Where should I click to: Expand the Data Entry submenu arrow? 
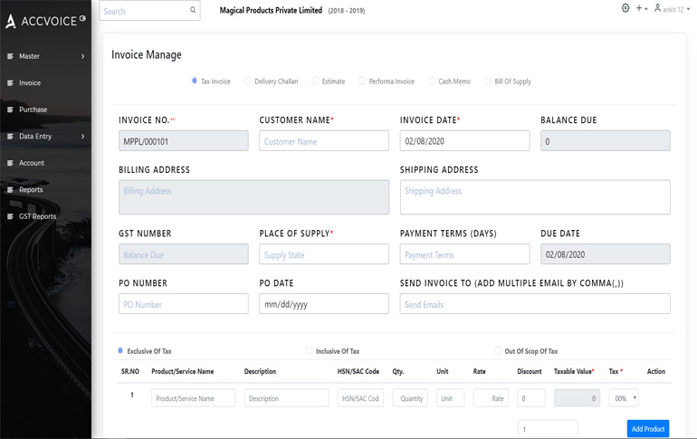(82, 137)
